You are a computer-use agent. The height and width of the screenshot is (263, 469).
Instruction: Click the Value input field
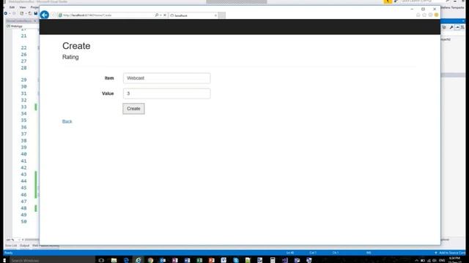click(x=166, y=94)
